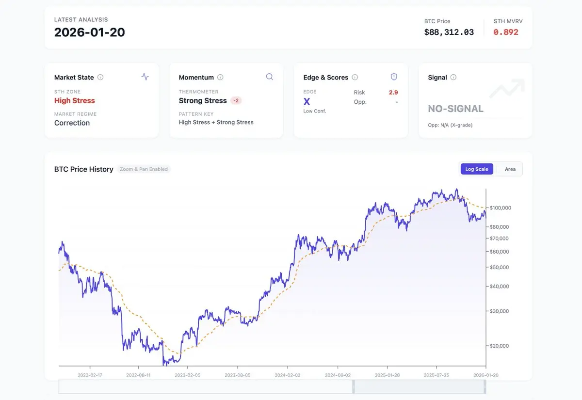Open the Momentum info tooltip icon

[220, 77]
